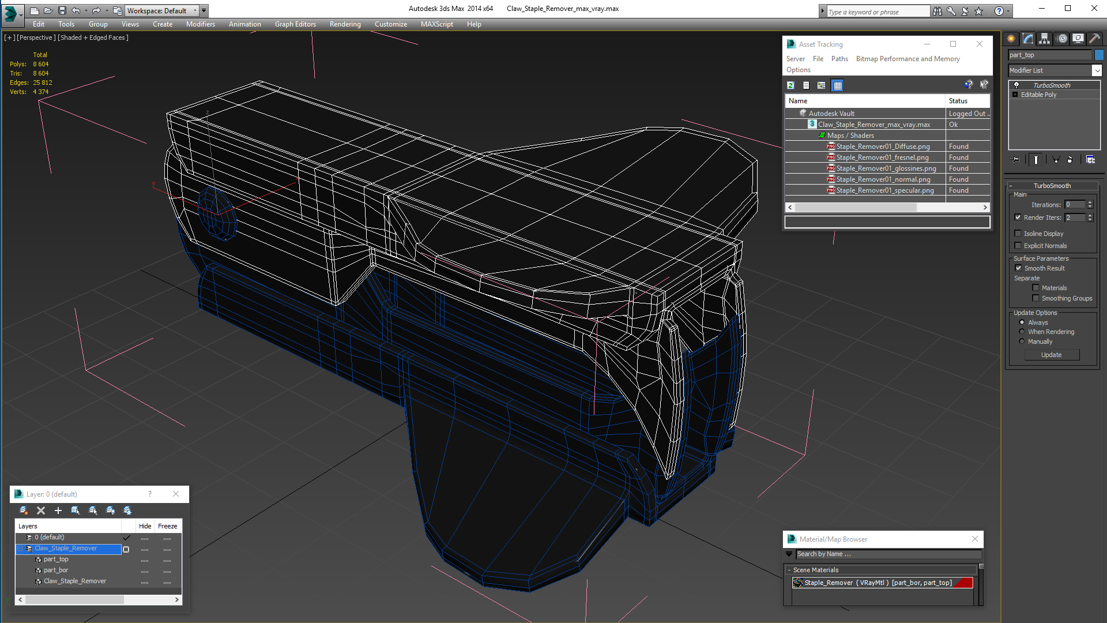This screenshot has height=623, width=1107.
Task: Open the Modifier List dropdown
Action: pyautogui.click(x=1097, y=70)
